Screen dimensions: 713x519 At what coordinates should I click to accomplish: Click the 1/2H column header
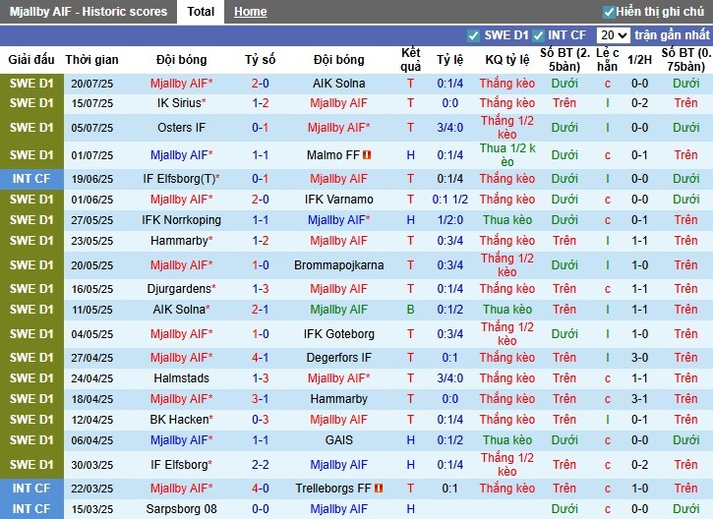(x=639, y=60)
